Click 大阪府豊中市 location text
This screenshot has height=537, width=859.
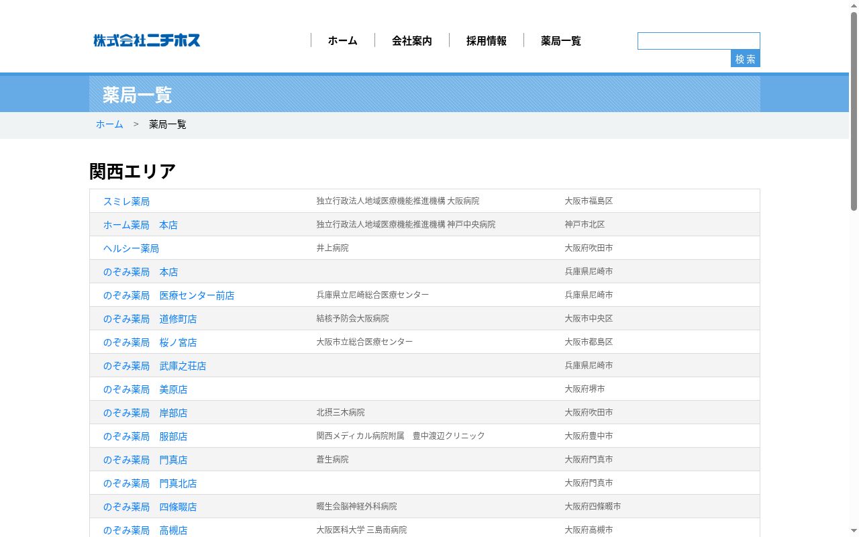pyautogui.click(x=589, y=436)
